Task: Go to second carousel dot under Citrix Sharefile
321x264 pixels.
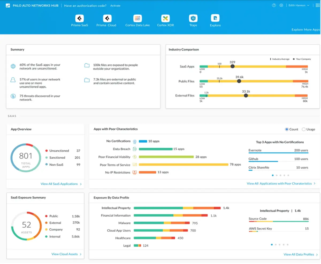Action: pos(277,175)
